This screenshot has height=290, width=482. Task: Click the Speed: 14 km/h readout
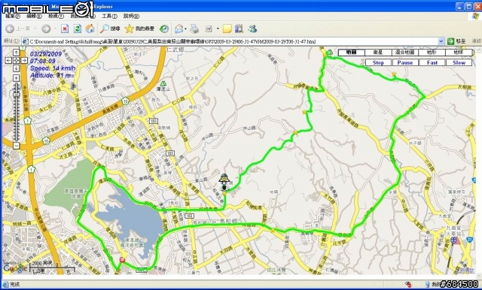point(53,68)
